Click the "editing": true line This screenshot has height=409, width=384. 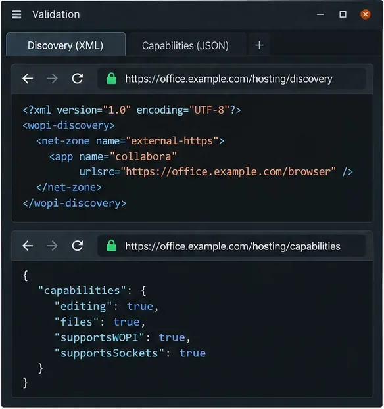(107, 306)
